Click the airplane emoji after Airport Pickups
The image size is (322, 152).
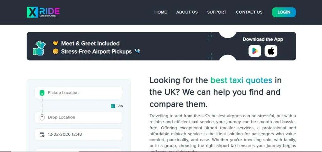point(137,51)
